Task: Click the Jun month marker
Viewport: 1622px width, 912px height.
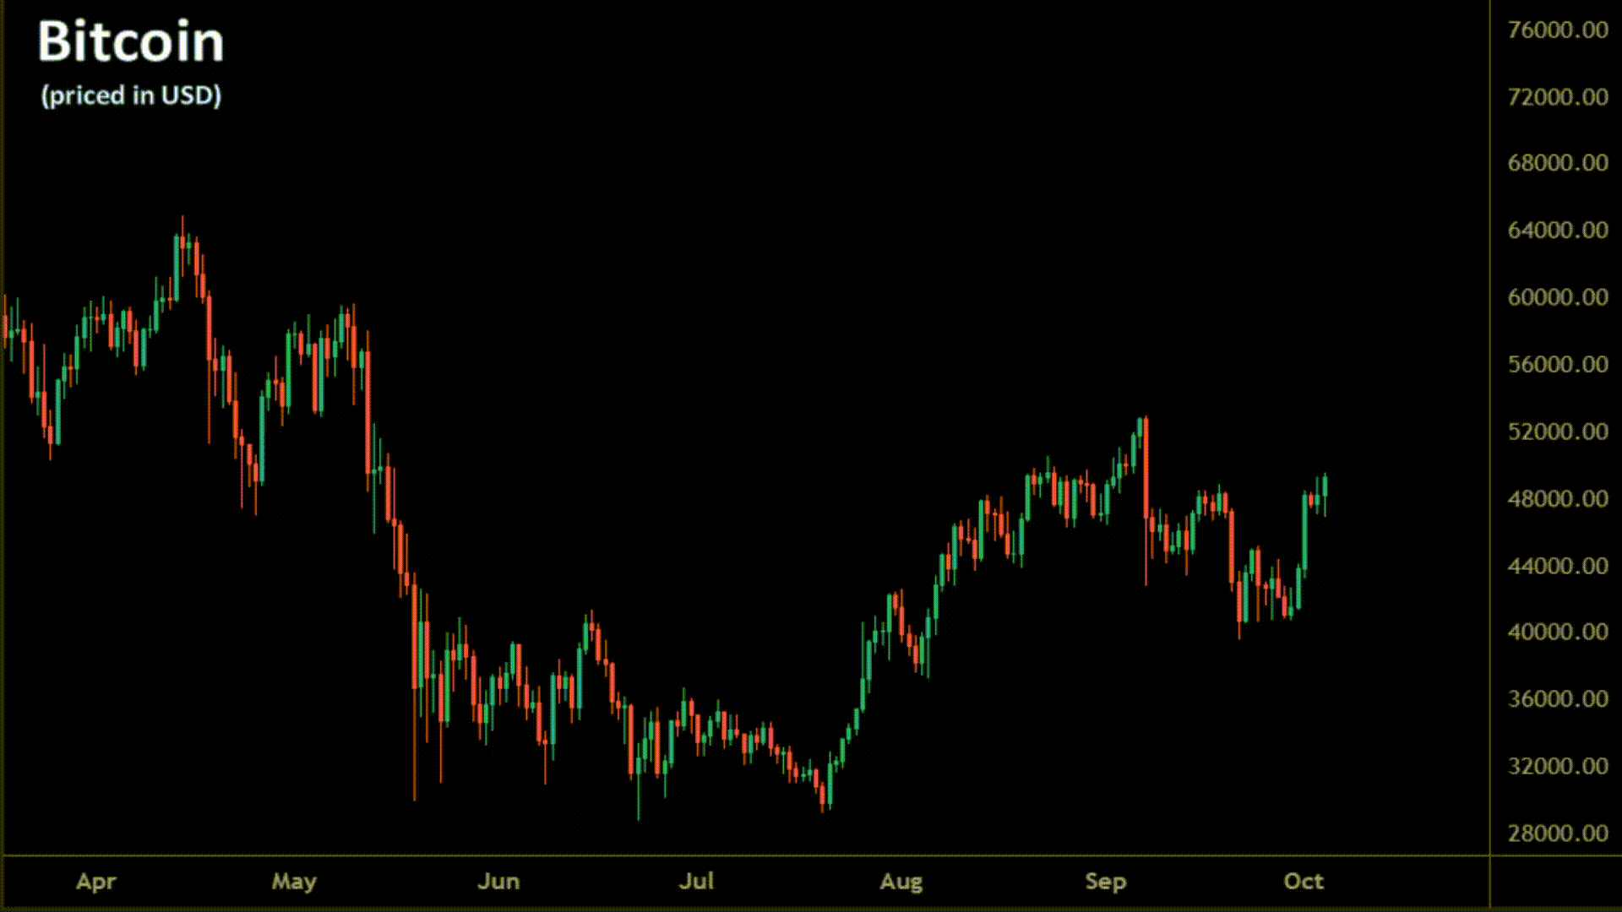Action: (498, 882)
